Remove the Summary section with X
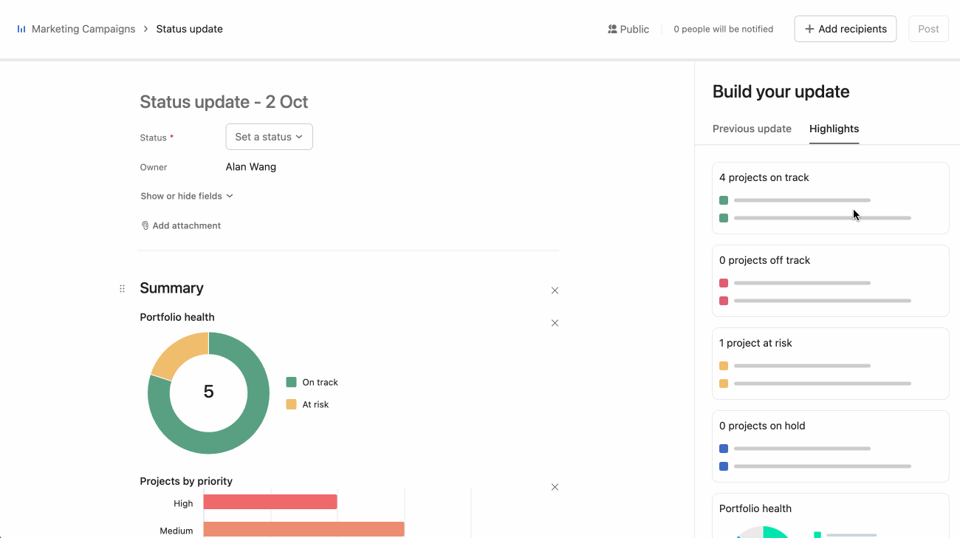This screenshot has width=960, height=538. click(555, 290)
